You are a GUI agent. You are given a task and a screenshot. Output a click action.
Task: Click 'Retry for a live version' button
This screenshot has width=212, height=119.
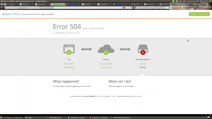click(199, 14)
